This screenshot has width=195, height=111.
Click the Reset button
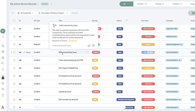point(45,4)
